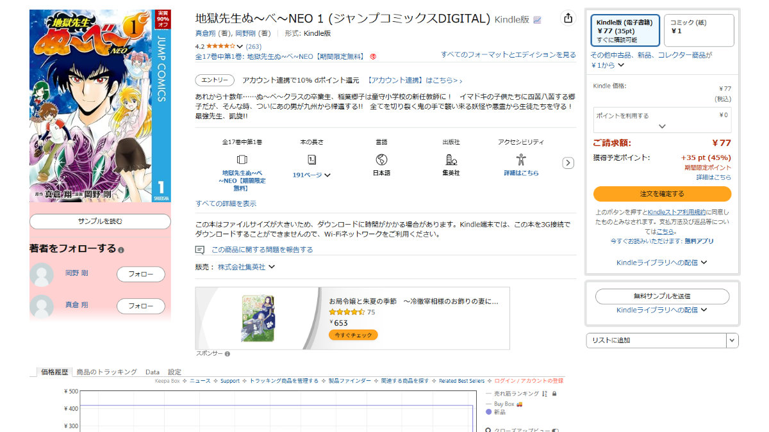Click the series book icon under 全17巻中第1巻

(242, 159)
